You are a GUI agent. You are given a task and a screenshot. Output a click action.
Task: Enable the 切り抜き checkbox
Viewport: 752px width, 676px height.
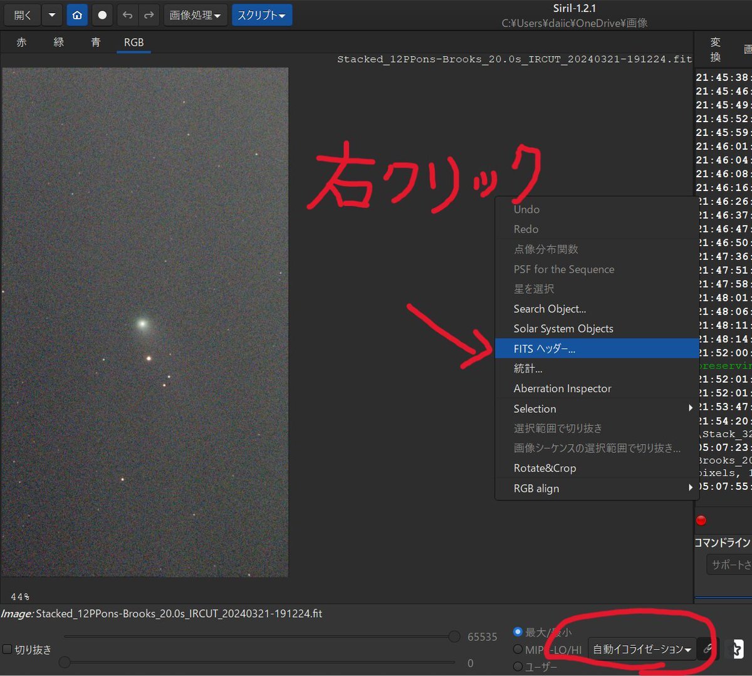7,649
